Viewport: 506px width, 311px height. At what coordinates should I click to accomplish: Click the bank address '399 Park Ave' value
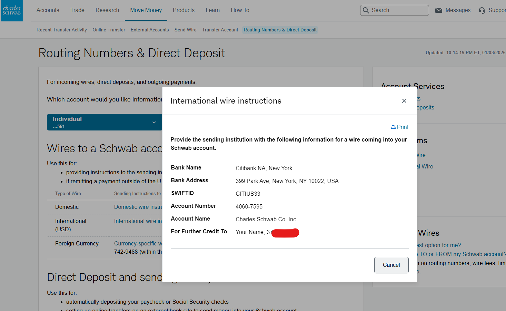pos(287,181)
